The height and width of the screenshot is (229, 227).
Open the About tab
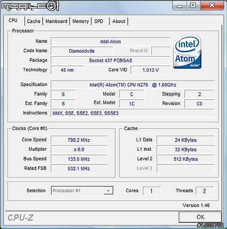click(x=119, y=21)
